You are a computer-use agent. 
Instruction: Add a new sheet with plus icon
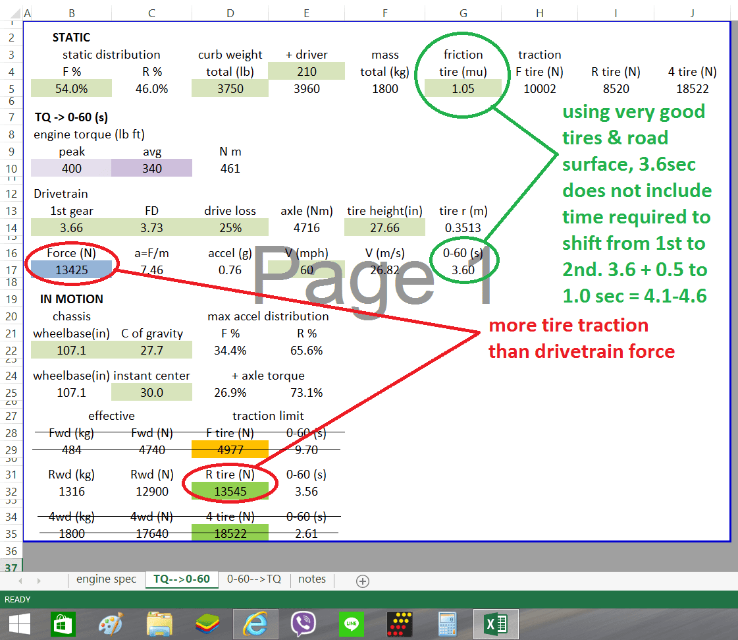tap(362, 581)
